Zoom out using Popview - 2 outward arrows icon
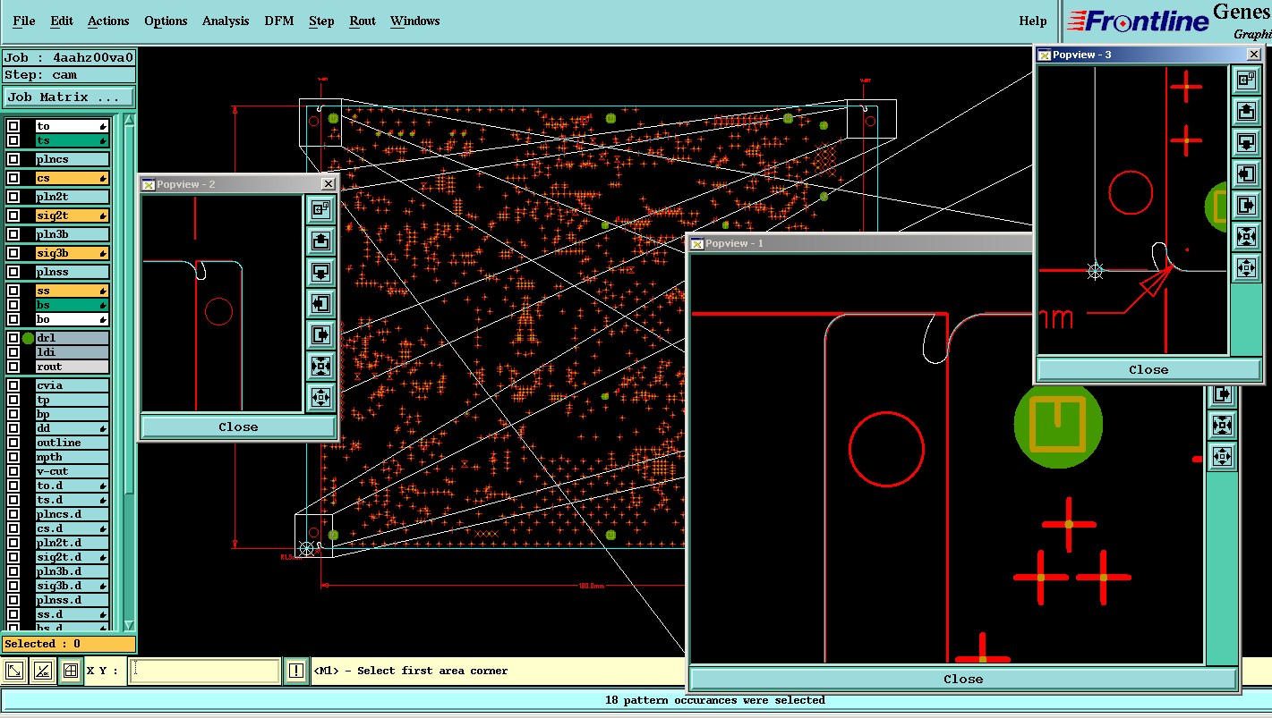 coord(320,398)
